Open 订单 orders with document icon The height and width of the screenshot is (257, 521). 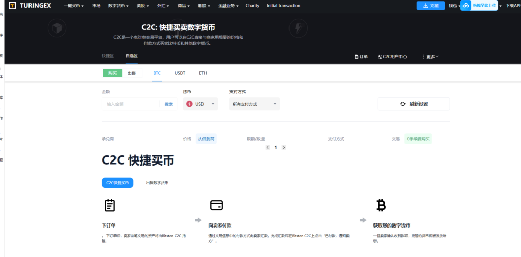pos(361,57)
